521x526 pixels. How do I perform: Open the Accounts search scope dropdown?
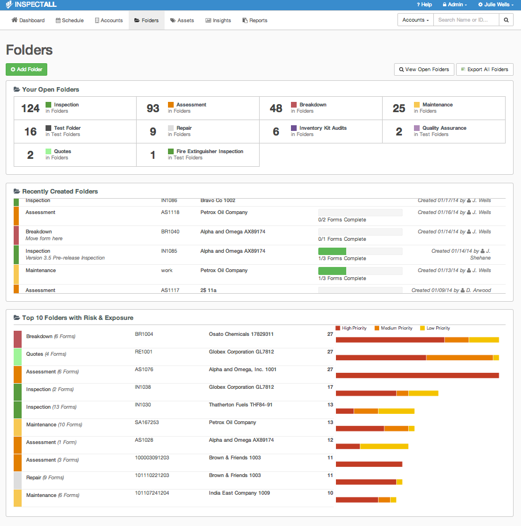(416, 20)
